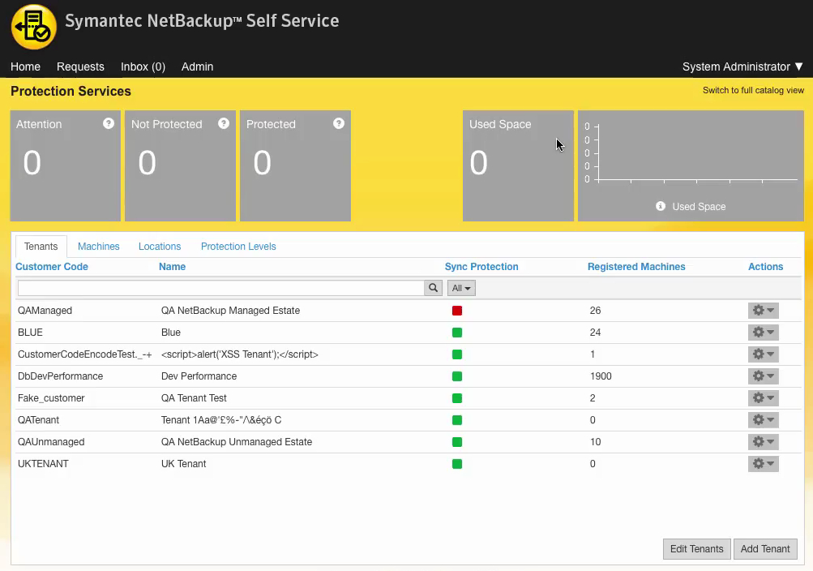Click DbDevPerformance green sync indicator
813x571 pixels.
pyautogui.click(x=457, y=376)
